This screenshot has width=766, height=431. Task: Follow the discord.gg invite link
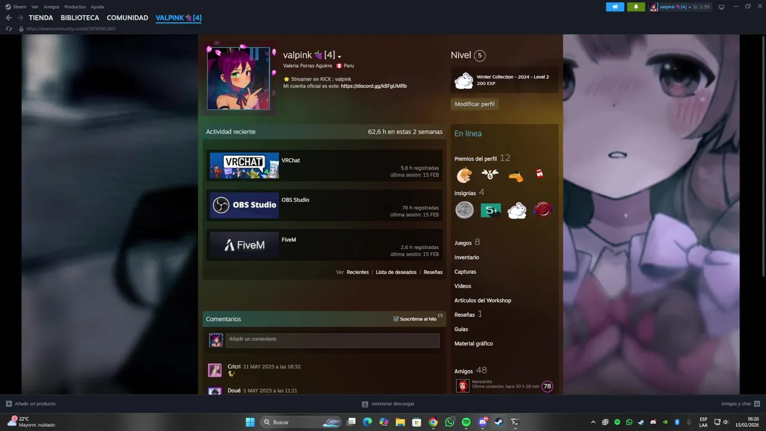tap(373, 86)
